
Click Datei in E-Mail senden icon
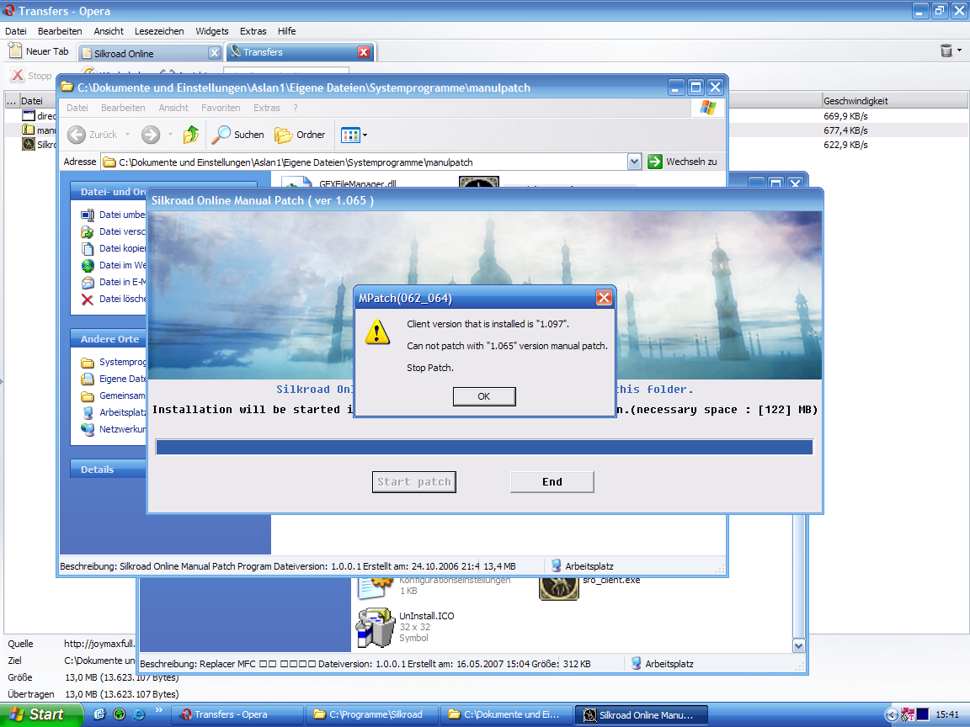(88, 282)
